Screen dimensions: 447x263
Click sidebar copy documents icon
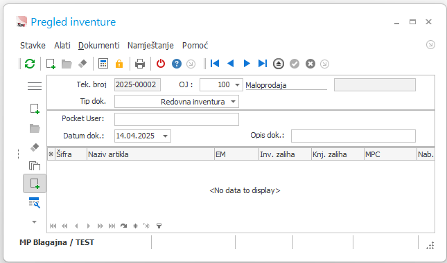(35, 165)
